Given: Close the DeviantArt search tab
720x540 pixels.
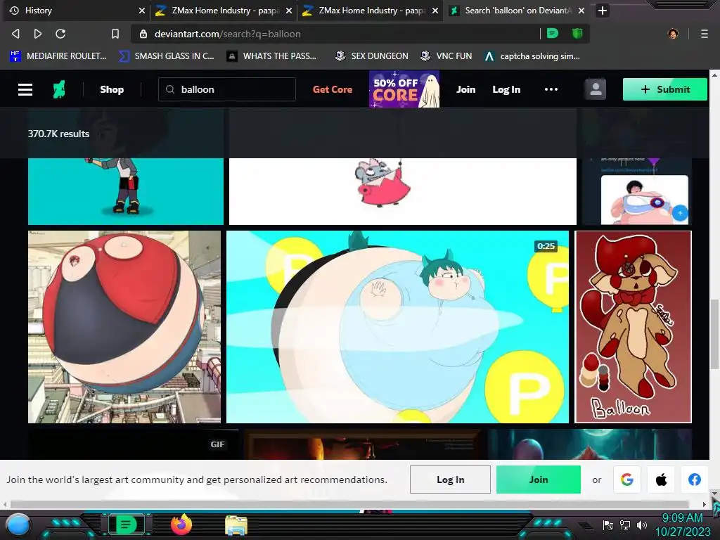Looking at the screenshot, I should click(x=581, y=11).
